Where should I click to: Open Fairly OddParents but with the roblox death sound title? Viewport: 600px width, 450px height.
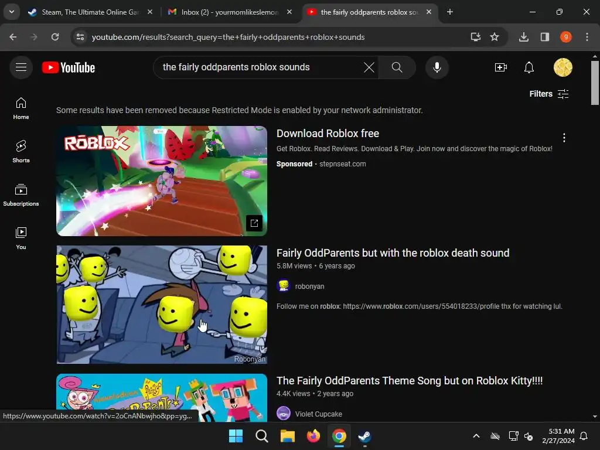(393, 253)
